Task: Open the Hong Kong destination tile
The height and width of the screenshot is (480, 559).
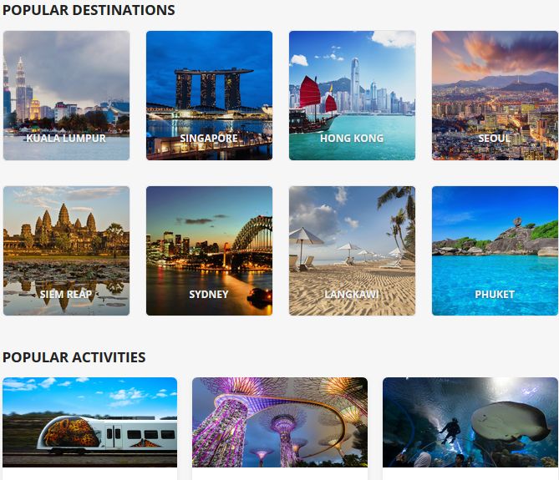Action: click(x=353, y=95)
